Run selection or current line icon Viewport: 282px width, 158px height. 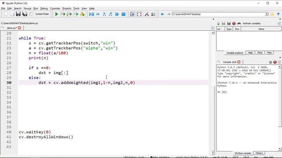[x=76, y=14]
